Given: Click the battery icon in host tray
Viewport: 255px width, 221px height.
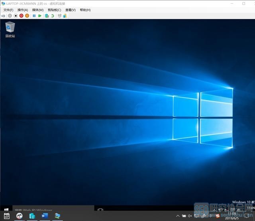Looking at the screenshot, I should [184, 216].
